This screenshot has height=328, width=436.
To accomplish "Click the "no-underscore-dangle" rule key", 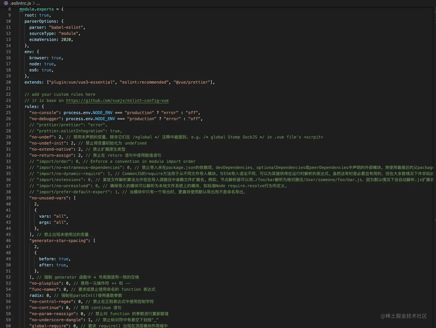I will pos(56,320).
